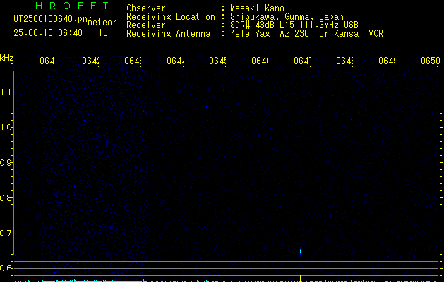Click the date stamp 25.06.10 06:40
This screenshot has height=282, width=444.
pos(48,33)
